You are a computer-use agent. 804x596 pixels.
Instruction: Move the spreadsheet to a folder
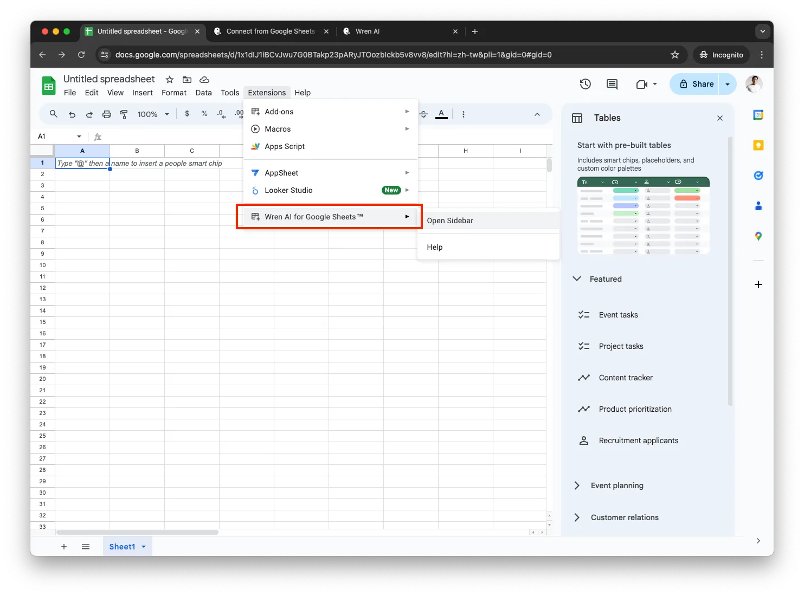coord(187,80)
